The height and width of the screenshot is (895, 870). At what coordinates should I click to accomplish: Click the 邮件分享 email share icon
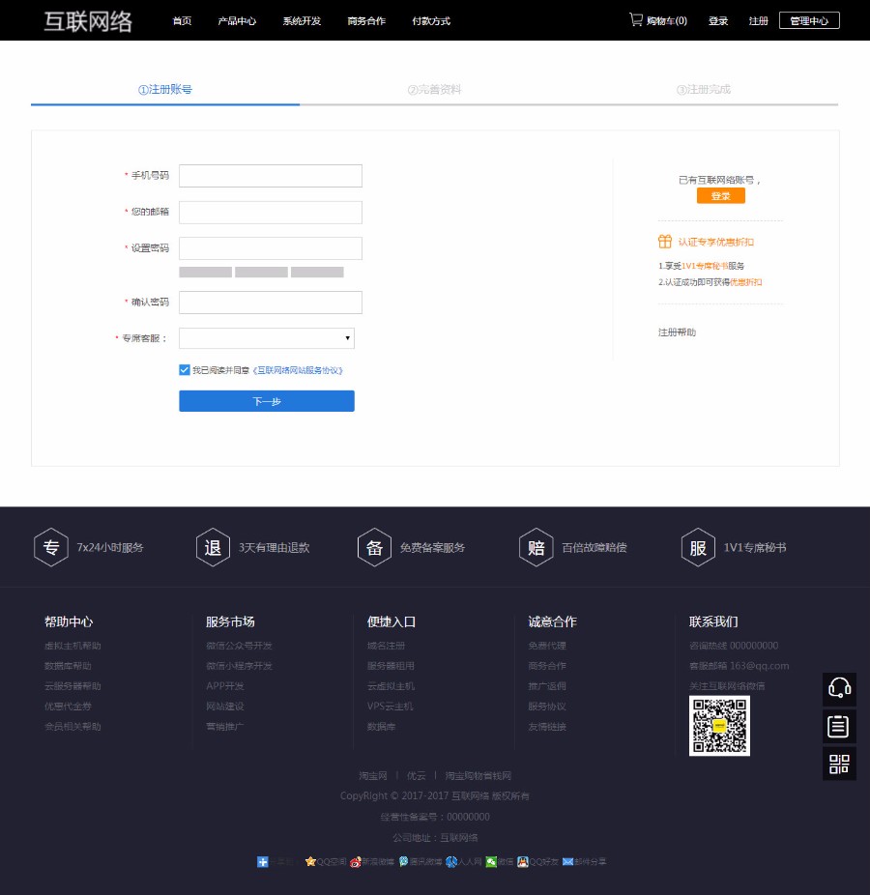[566, 861]
